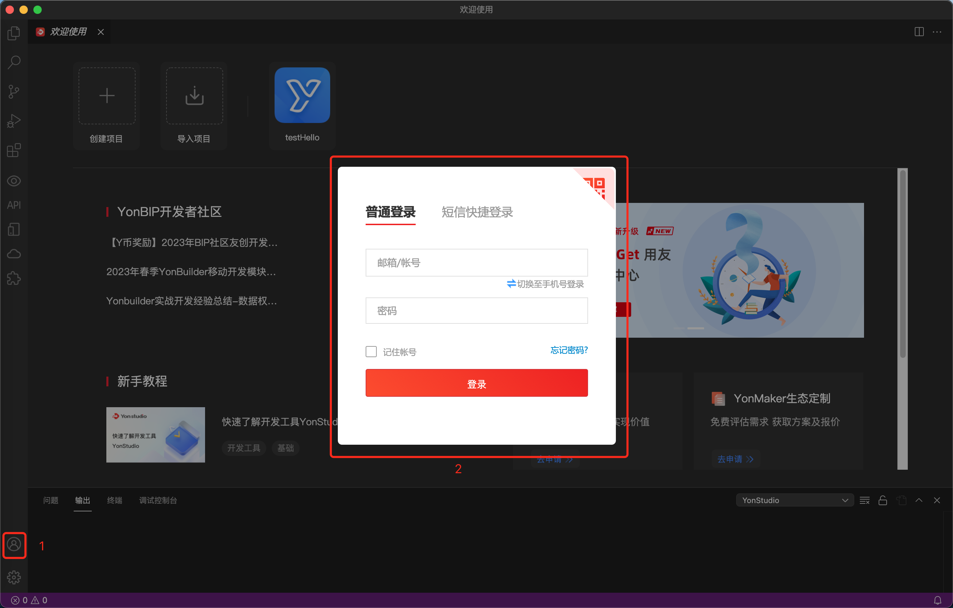Viewport: 953px width, 608px height.
Task: Click the account avatar icon
Action: (14, 545)
